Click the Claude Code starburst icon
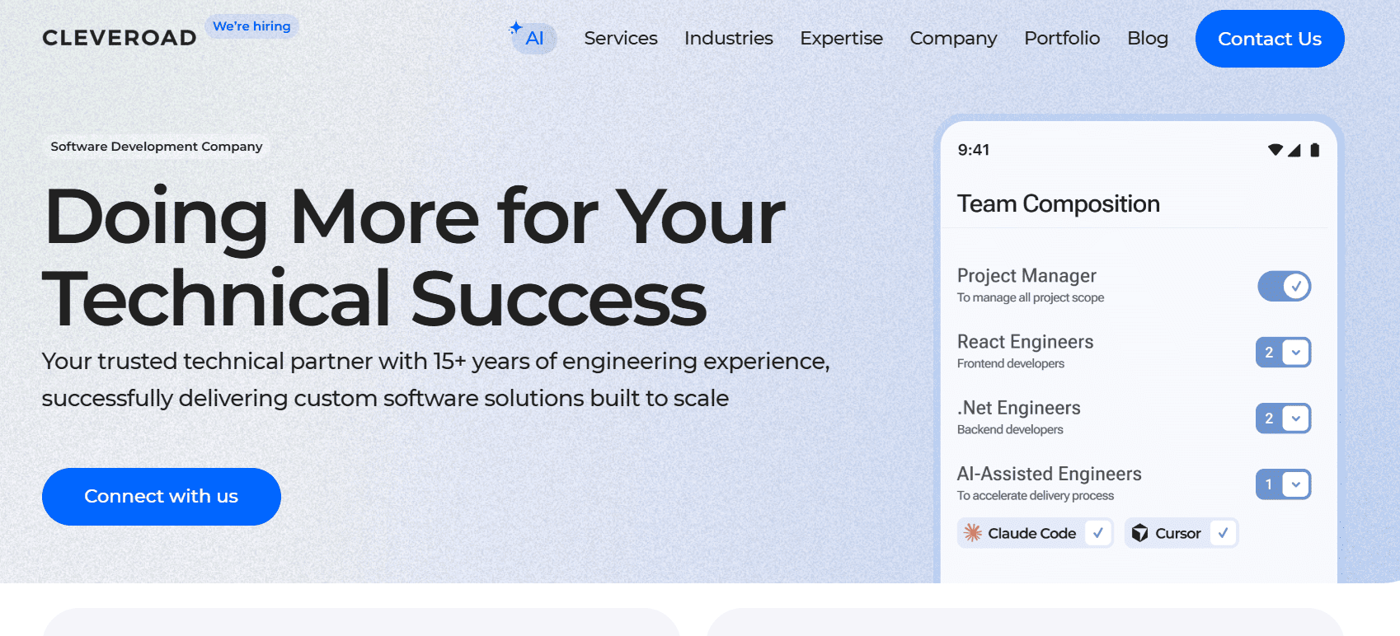 973,533
